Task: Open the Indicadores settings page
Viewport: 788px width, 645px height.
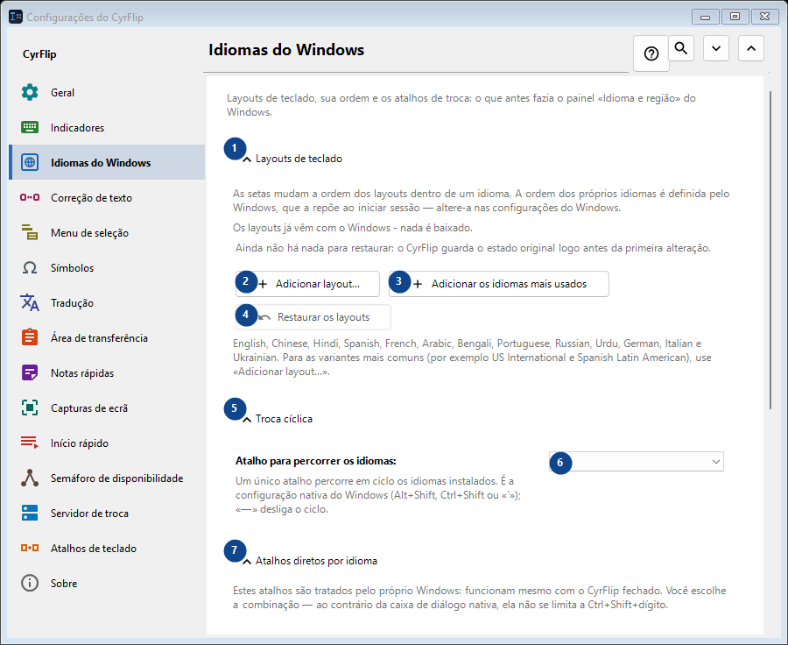Action: 107,127
